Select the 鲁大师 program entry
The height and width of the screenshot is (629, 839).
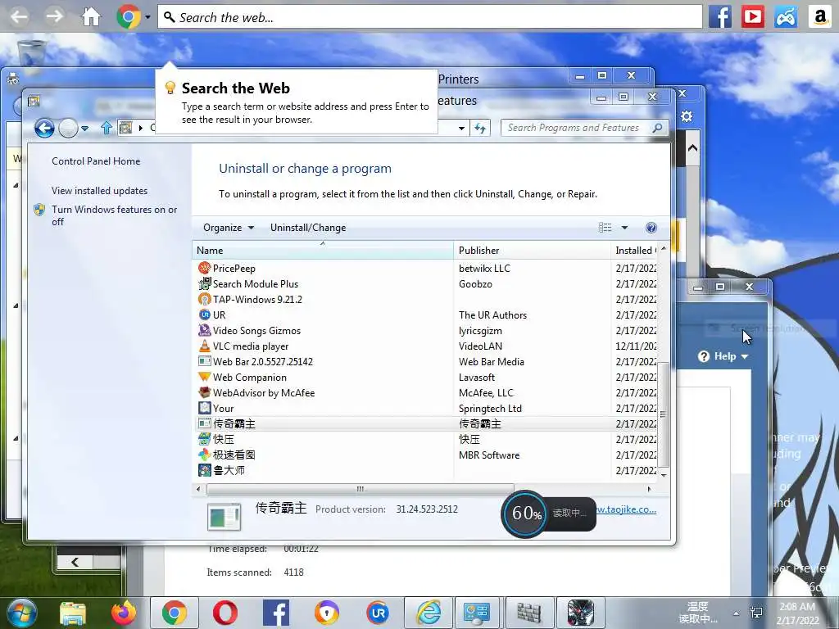[425, 469]
